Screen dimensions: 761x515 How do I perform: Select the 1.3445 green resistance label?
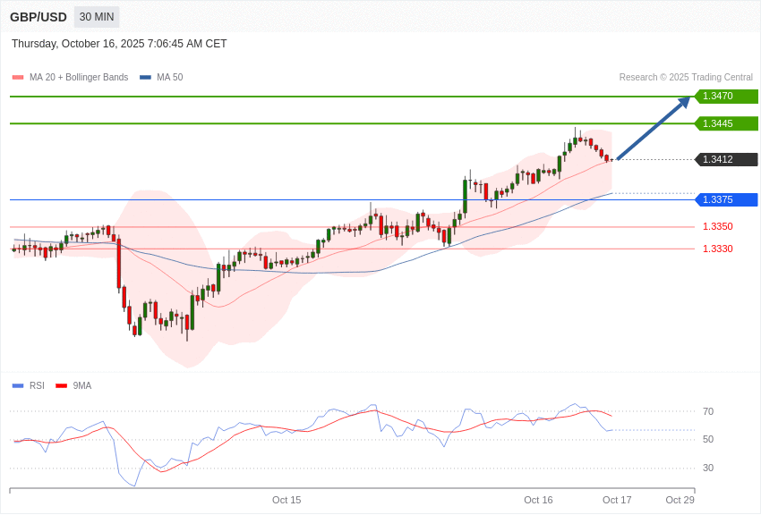click(726, 123)
